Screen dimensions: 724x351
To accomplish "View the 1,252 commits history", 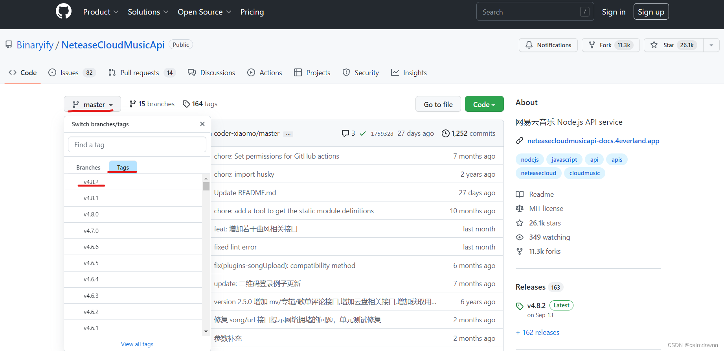I will pos(469,133).
